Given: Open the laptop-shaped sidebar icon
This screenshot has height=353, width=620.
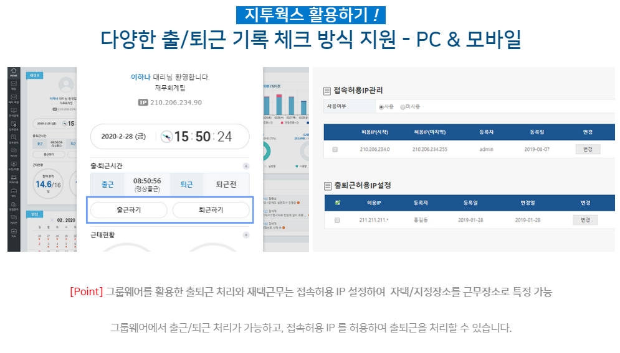Looking at the screenshot, I should pyautogui.click(x=14, y=179).
